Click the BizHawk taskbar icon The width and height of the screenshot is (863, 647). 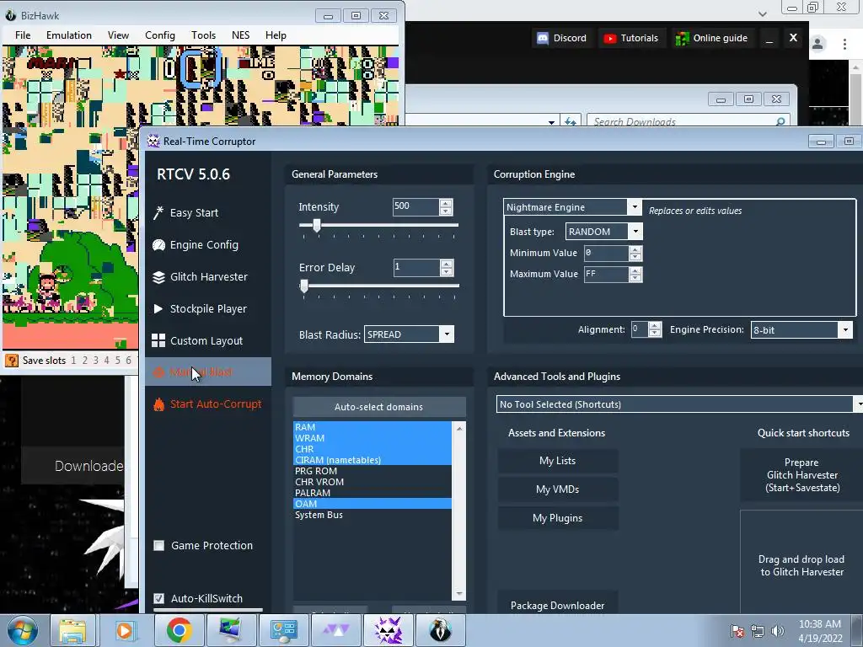point(440,630)
